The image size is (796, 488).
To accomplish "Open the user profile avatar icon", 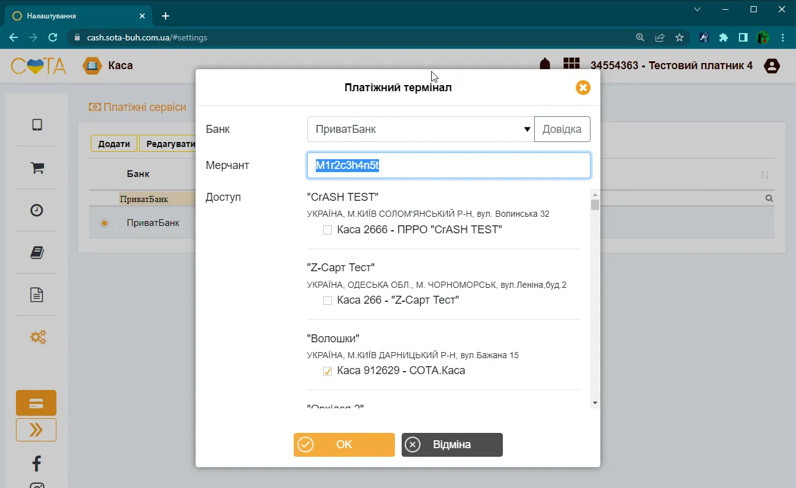I will click(x=771, y=66).
